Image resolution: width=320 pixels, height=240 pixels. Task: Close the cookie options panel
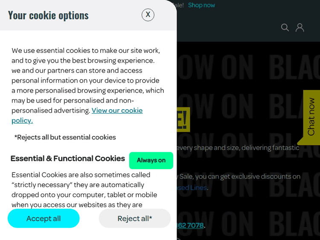click(x=148, y=15)
